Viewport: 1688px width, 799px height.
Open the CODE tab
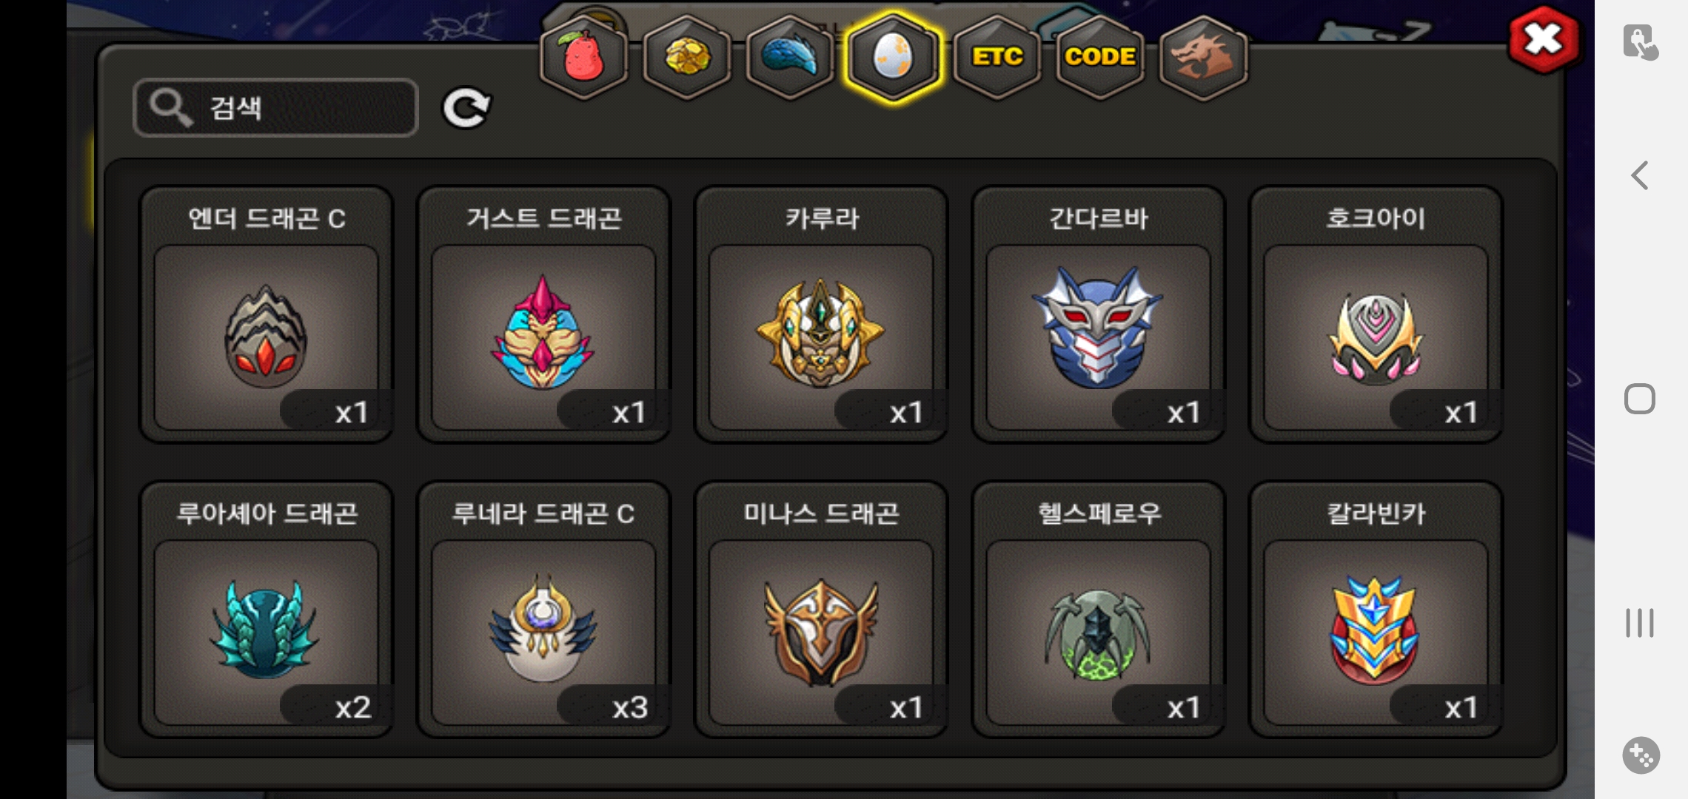pos(1100,58)
